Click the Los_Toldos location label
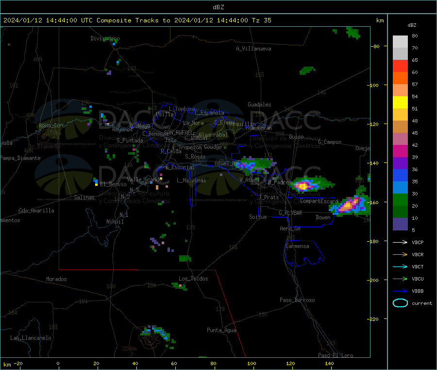Screen dimensions: 437x370 point(193,279)
